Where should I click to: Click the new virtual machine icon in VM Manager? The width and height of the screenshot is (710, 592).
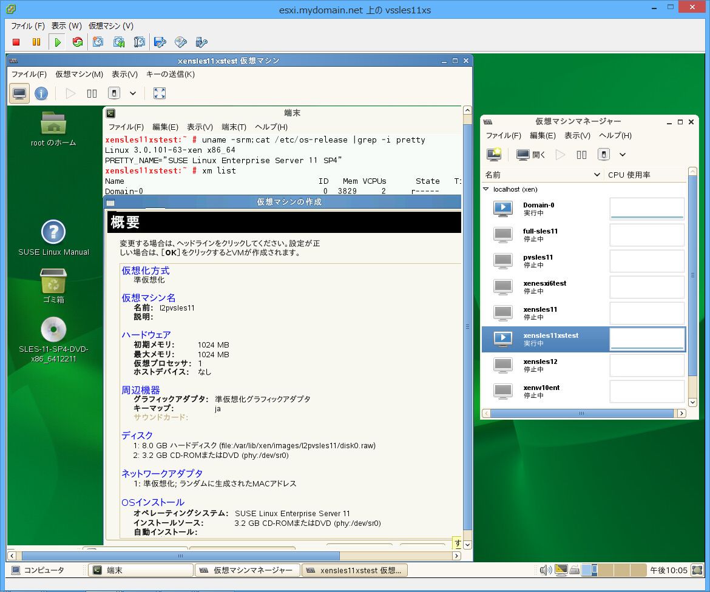494,154
